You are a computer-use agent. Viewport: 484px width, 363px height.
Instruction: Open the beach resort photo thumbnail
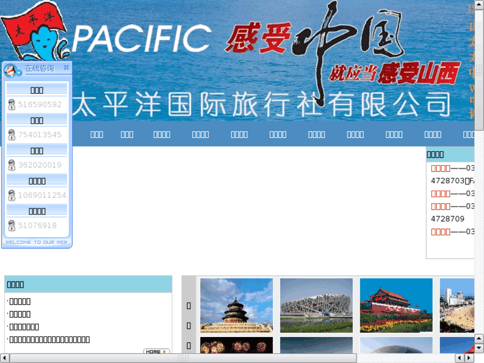pyautogui.click(x=457, y=306)
